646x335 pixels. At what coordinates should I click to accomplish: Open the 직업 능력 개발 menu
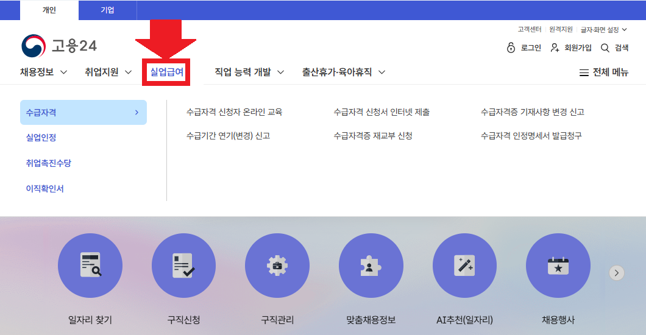243,72
